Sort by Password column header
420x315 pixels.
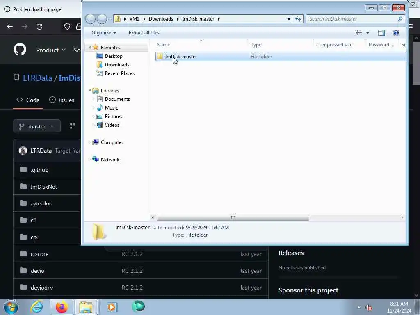382,45
